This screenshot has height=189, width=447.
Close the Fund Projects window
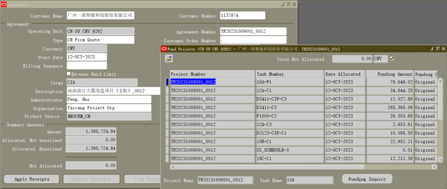coord(443,49)
